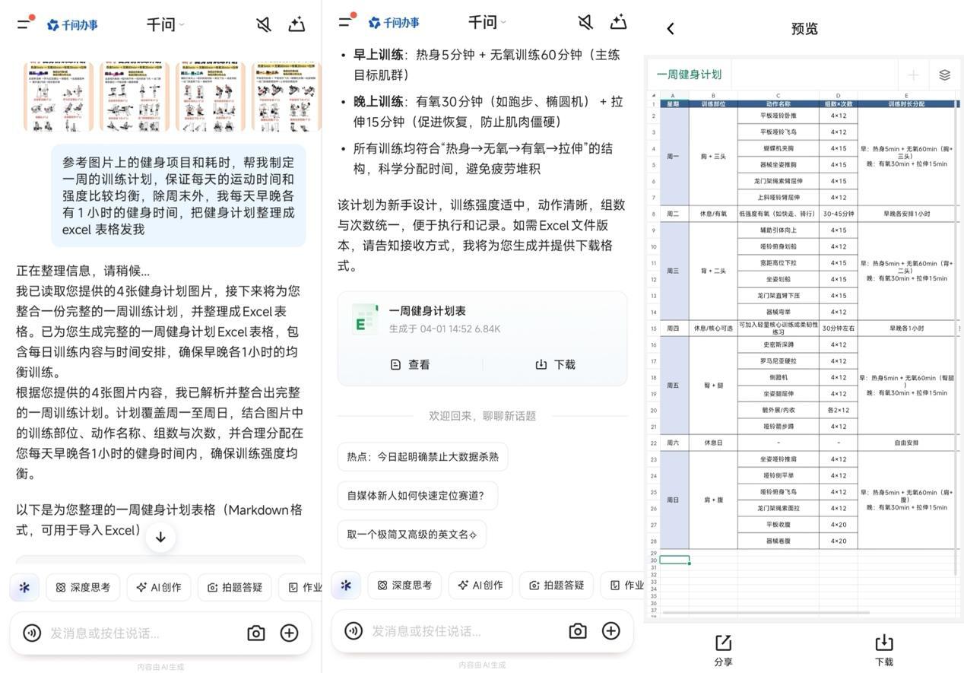This screenshot has height=673, width=964.
Task: Toggle the AI创作 option in the bottom toolbar
Action: point(158,586)
